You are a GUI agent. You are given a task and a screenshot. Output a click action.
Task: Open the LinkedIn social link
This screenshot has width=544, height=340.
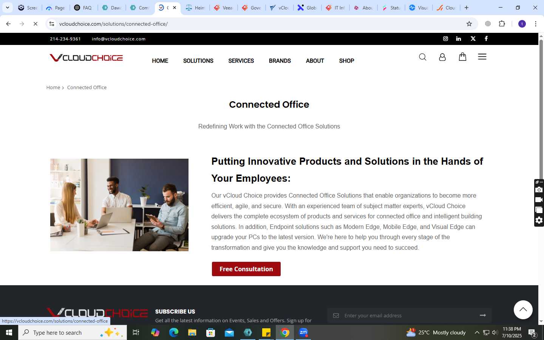459,39
